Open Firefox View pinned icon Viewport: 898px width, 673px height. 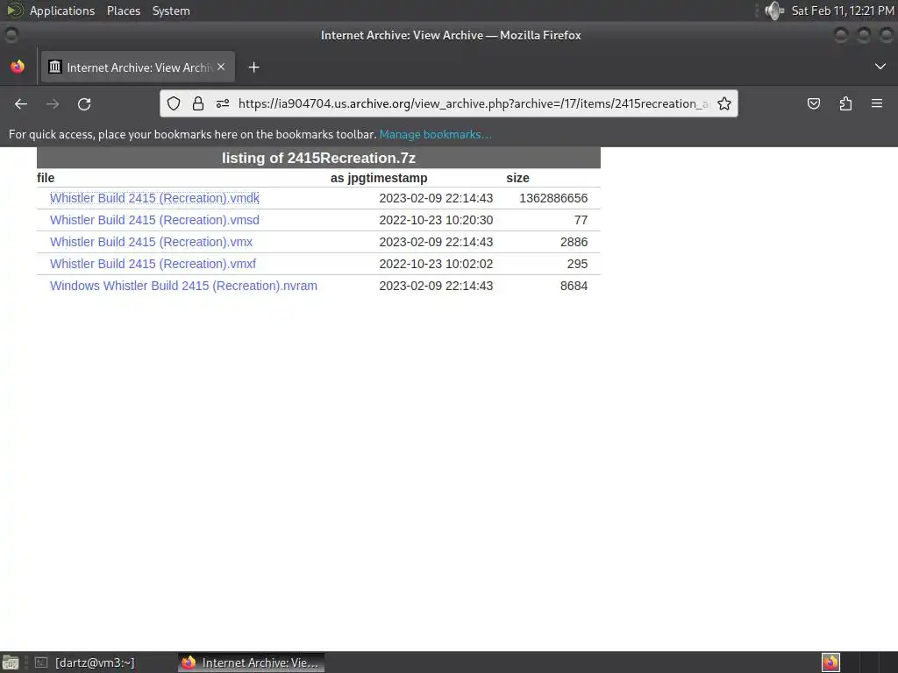click(18, 67)
